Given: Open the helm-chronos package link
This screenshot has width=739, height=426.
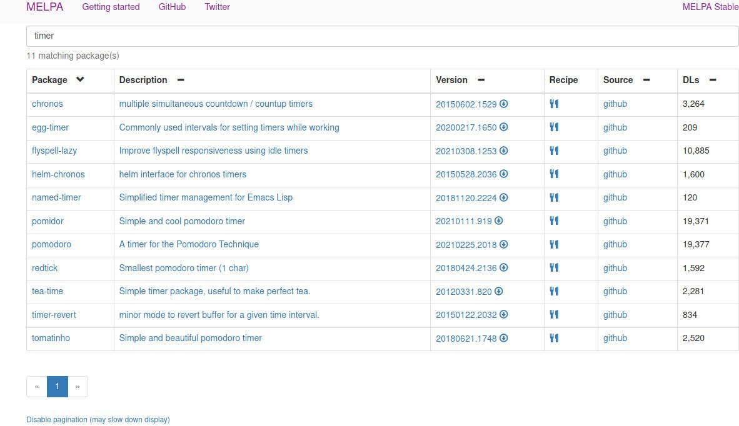Looking at the screenshot, I should [58, 174].
